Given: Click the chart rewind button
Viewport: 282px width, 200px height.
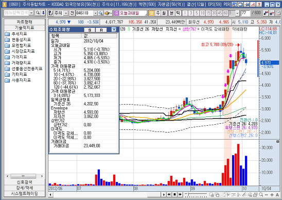Looking at the screenshot, I should (x=169, y=194).
